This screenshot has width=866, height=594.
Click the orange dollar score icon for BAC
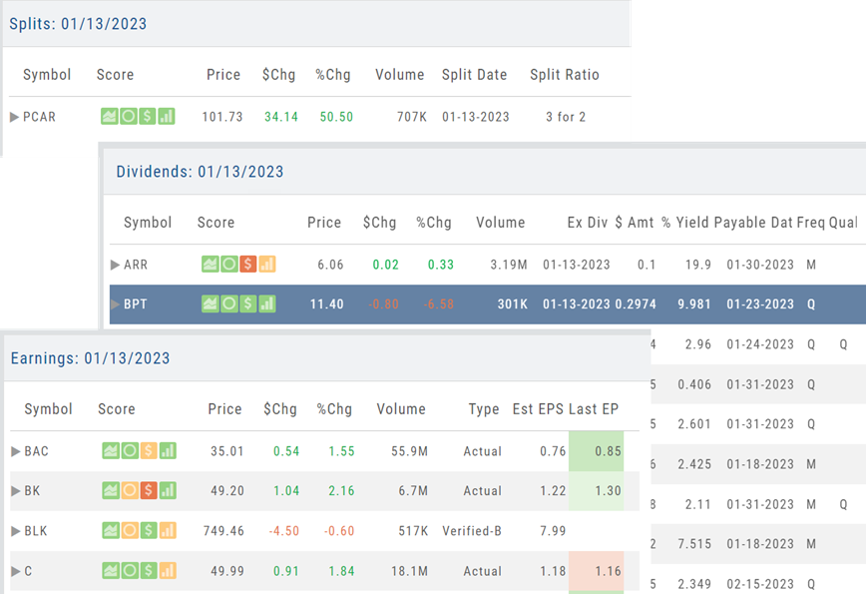148,451
